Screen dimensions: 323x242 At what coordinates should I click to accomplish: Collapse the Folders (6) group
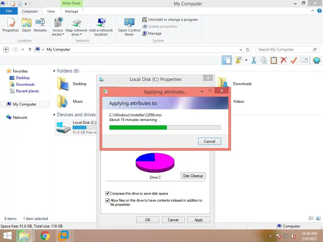[x=54, y=71]
